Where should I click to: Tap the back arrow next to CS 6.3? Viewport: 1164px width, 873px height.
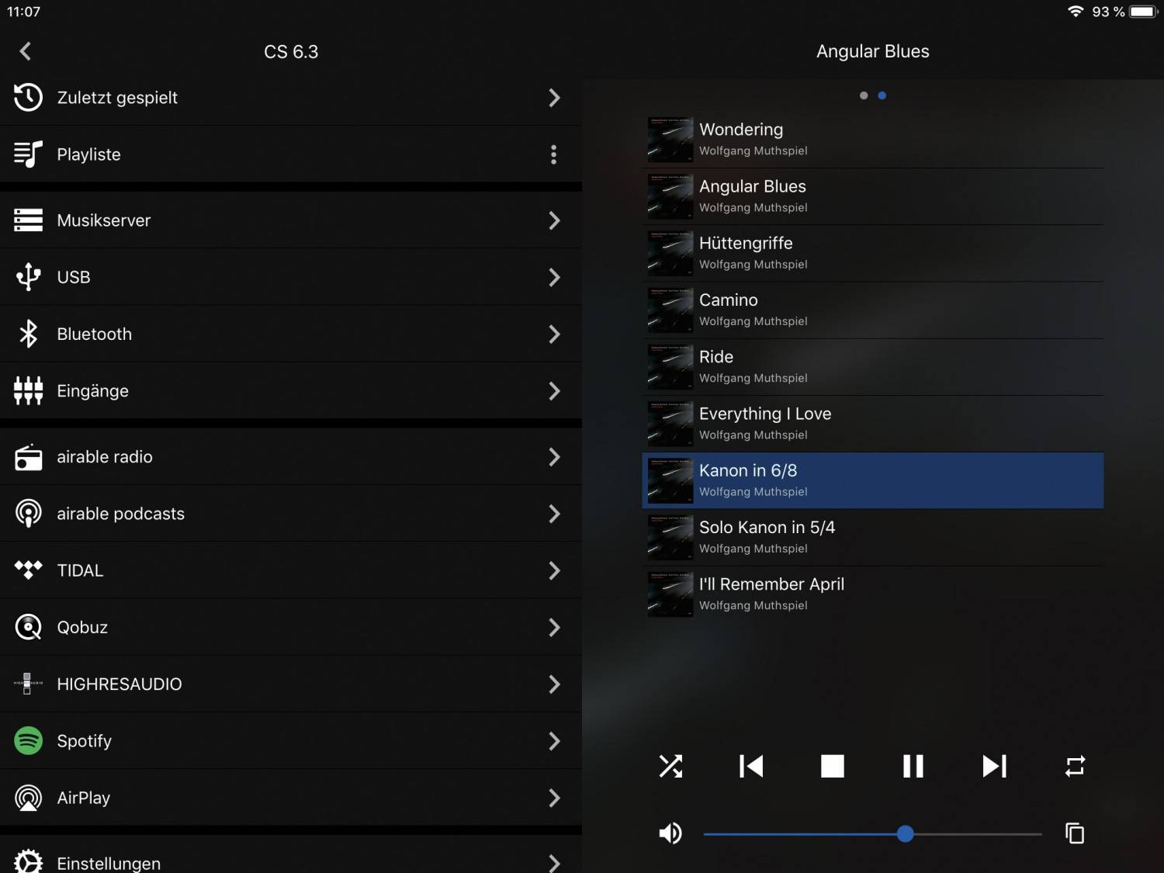pyautogui.click(x=26, y=51)
